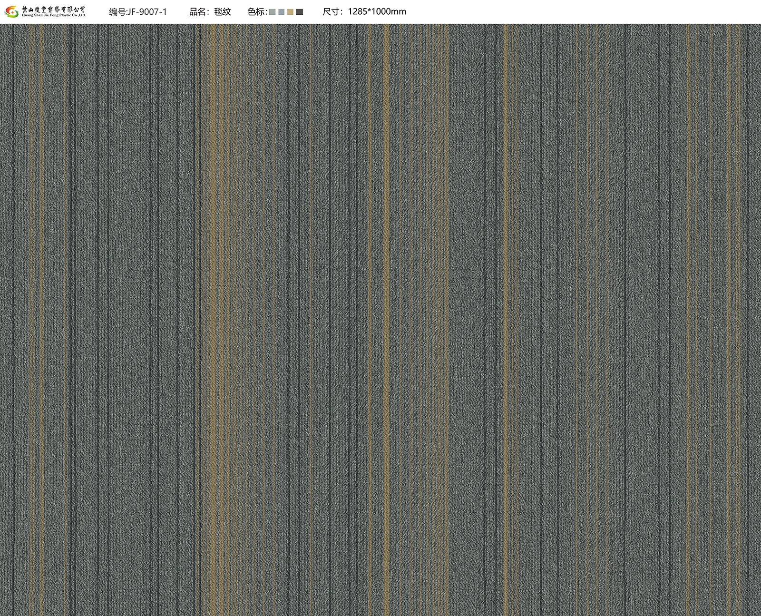The image size is (761, 616).
Task: Click the English text 'Huang Shan Jie Feng Plastic Co.,Ltd.'
Action: click(x=54, y=15)
